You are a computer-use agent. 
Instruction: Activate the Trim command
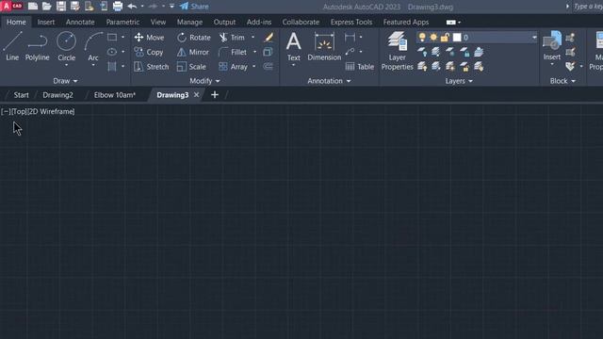point(232,38)
